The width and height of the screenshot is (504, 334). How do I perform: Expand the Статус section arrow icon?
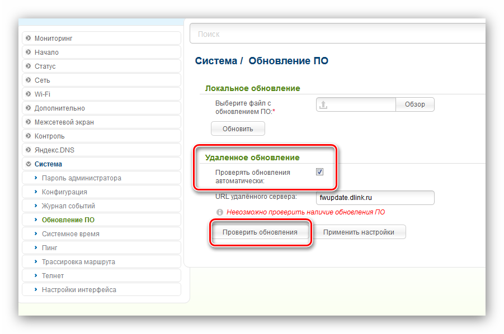[29, 66]
